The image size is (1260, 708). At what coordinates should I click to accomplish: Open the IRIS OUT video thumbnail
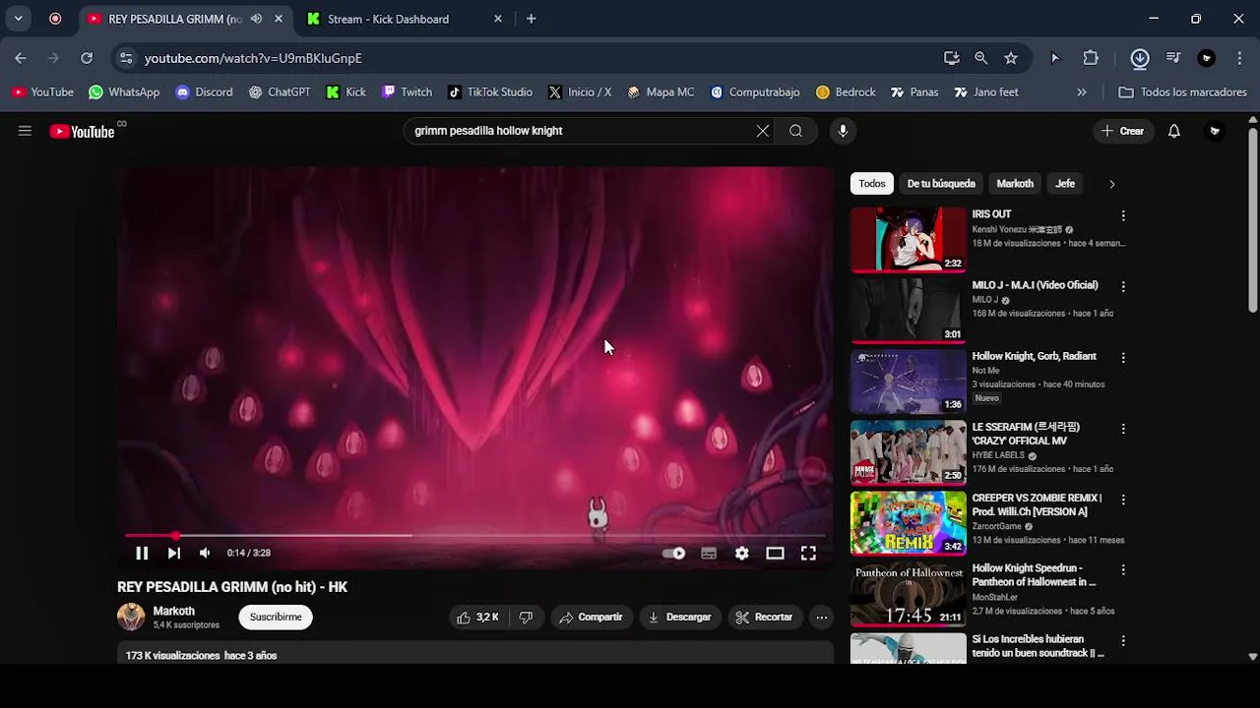pyautogui.click(x=909, y=240)
